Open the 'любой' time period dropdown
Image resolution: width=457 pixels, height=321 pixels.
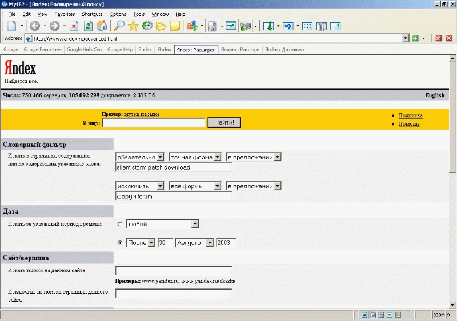tap(162, 224)
